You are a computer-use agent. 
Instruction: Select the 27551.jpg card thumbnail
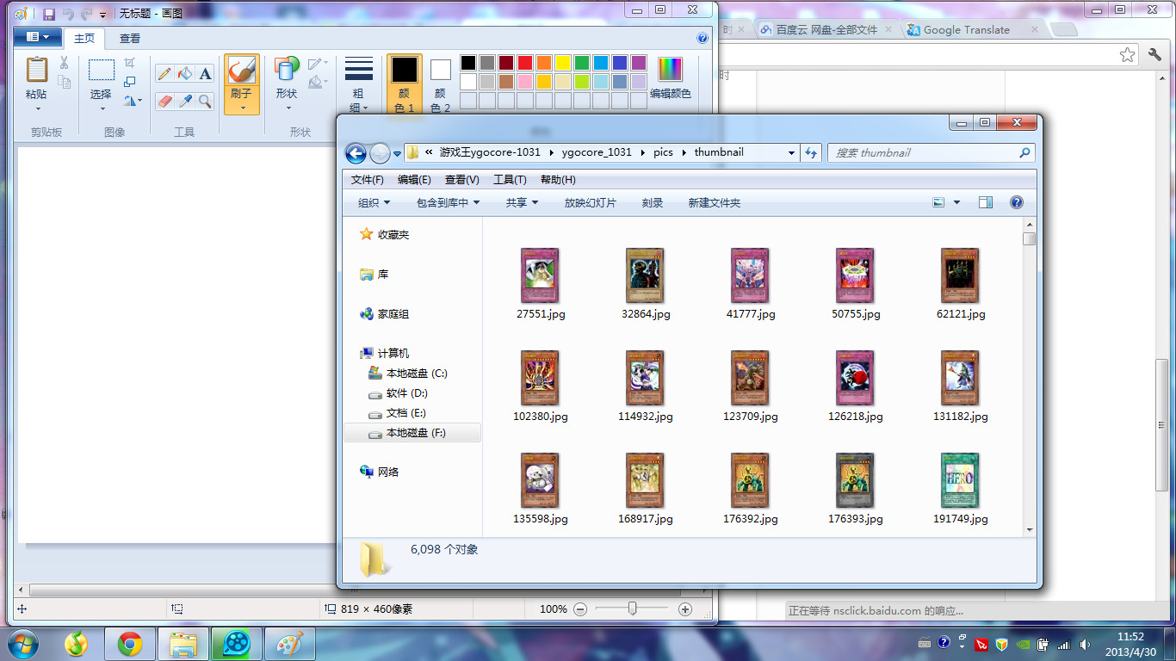[x=541, y=275]
